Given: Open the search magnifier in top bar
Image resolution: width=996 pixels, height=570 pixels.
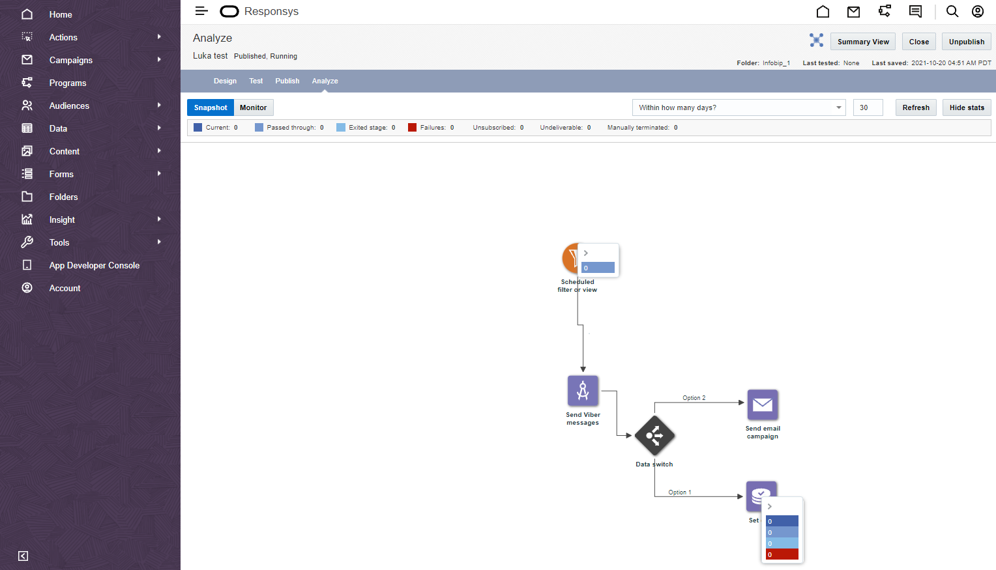Looking at the screenshot, I should tap(952, 12).
